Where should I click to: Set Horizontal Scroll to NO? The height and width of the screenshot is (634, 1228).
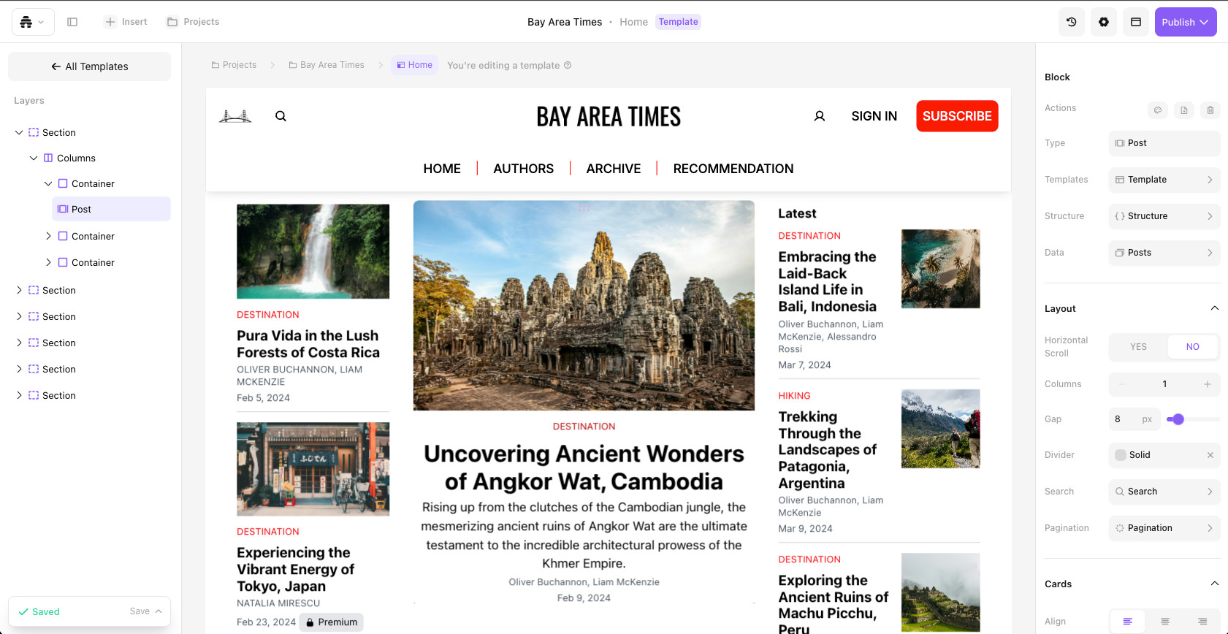(x=1193, y=347)
